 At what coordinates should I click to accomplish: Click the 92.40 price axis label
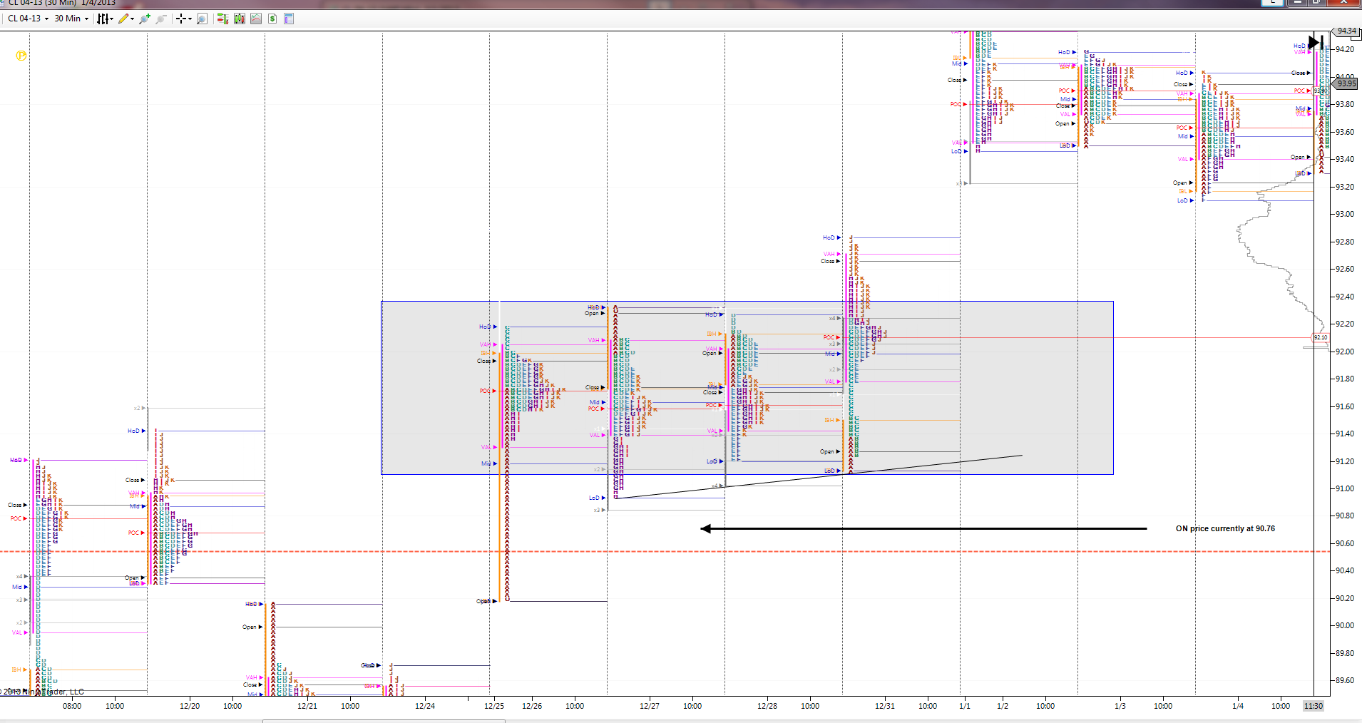point(1345,297)
